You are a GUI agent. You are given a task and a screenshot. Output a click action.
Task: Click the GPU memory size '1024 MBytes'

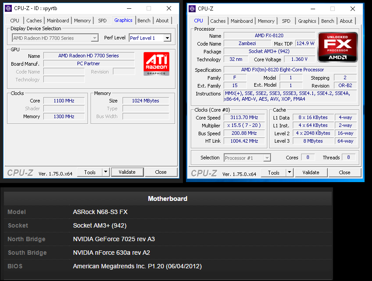146,101
